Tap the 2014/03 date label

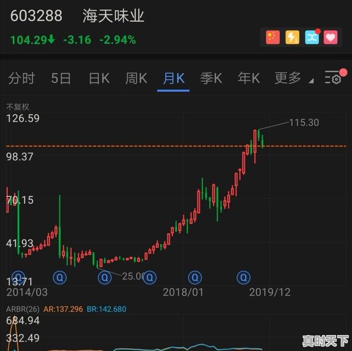click(27, 292)
